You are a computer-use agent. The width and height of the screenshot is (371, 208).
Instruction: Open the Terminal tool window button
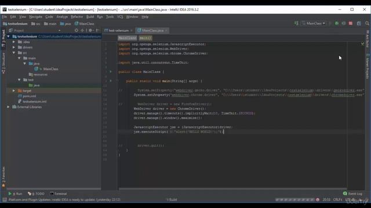pos(58,194)
